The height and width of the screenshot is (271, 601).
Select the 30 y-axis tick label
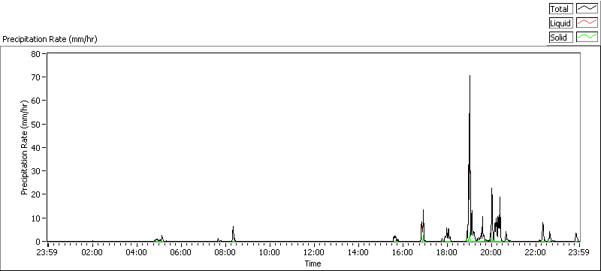pyautogui.click(x=35, y=170)
